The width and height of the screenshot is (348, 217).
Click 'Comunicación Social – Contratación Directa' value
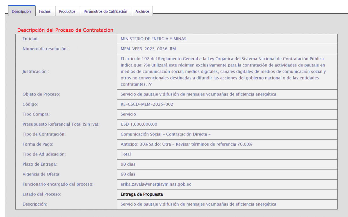[x=166, y=134]
